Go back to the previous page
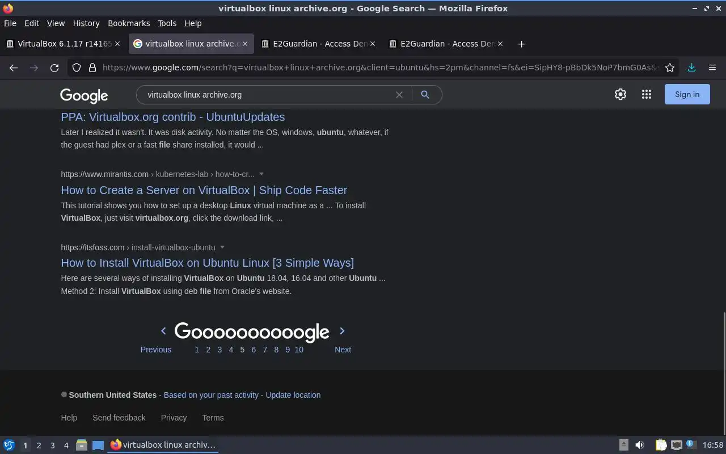The image size is (726, 454). coord(14,68)
